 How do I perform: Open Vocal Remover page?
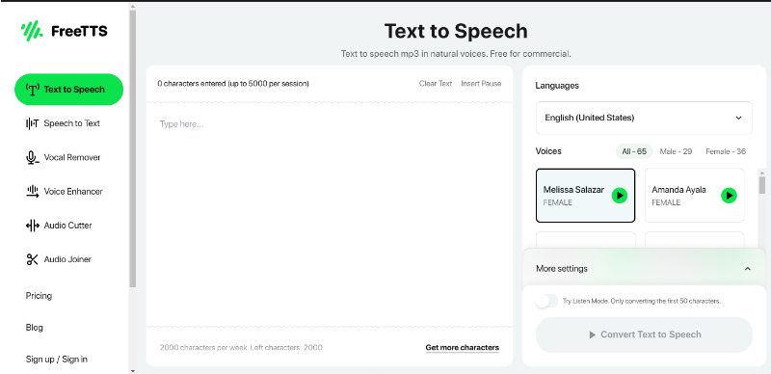point(72,157)
